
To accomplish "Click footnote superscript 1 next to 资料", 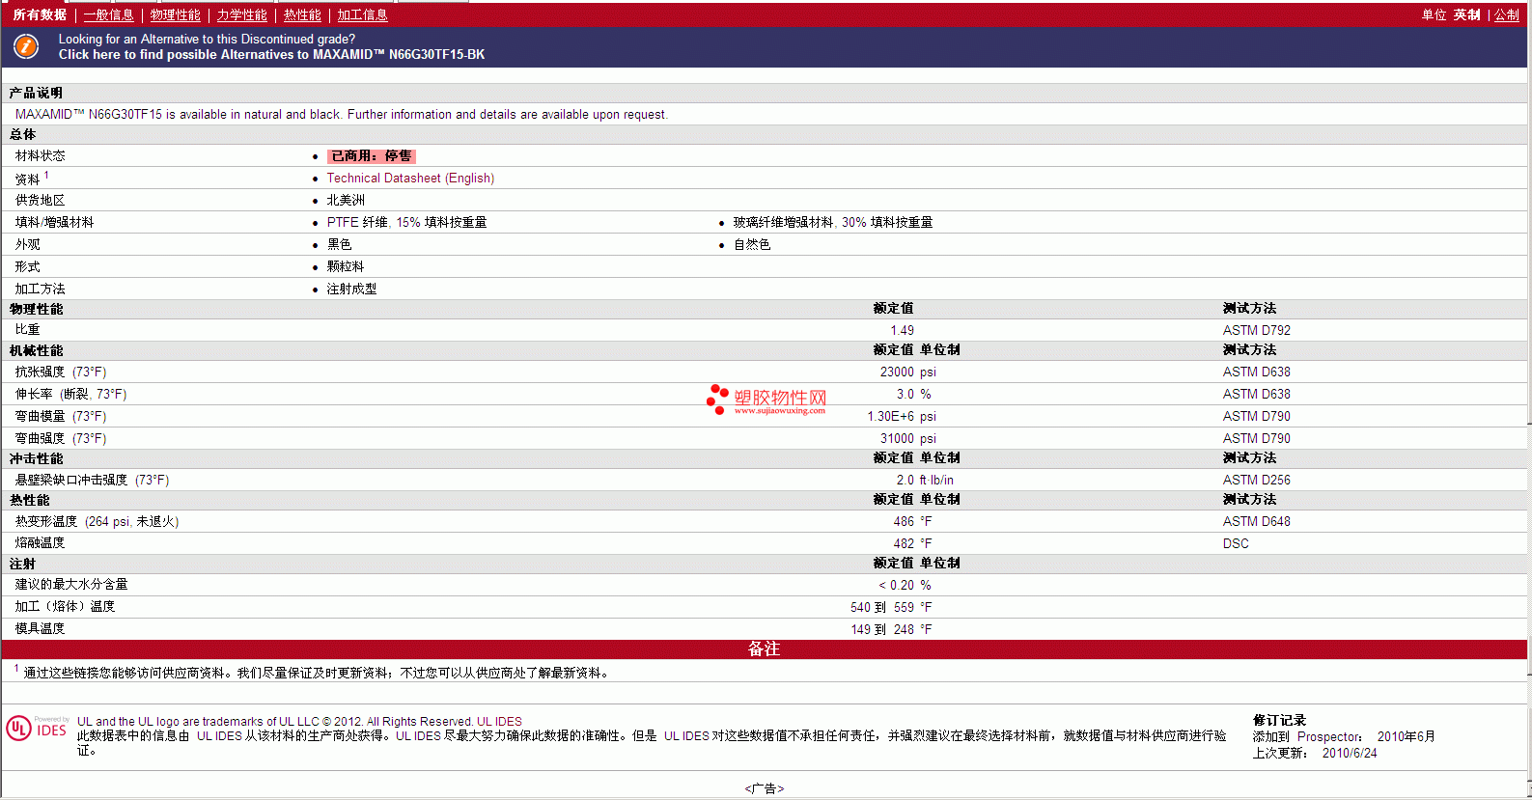I will click(46, 176).
